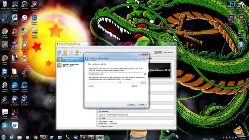Screen dimensions: 249x140
Task: Open Internet Explorer from the taskbar
Action: (12, 137)
